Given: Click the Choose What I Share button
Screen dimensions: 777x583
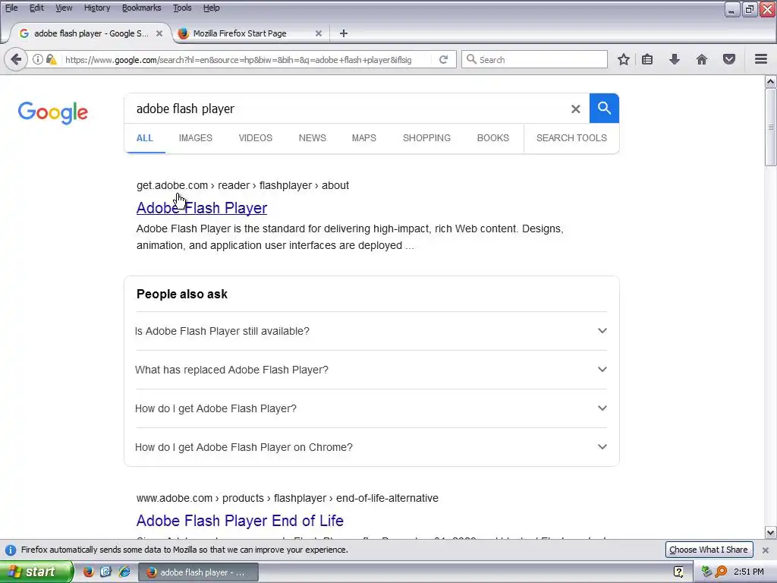Looking at the screenshot, I should click(708, 550).
